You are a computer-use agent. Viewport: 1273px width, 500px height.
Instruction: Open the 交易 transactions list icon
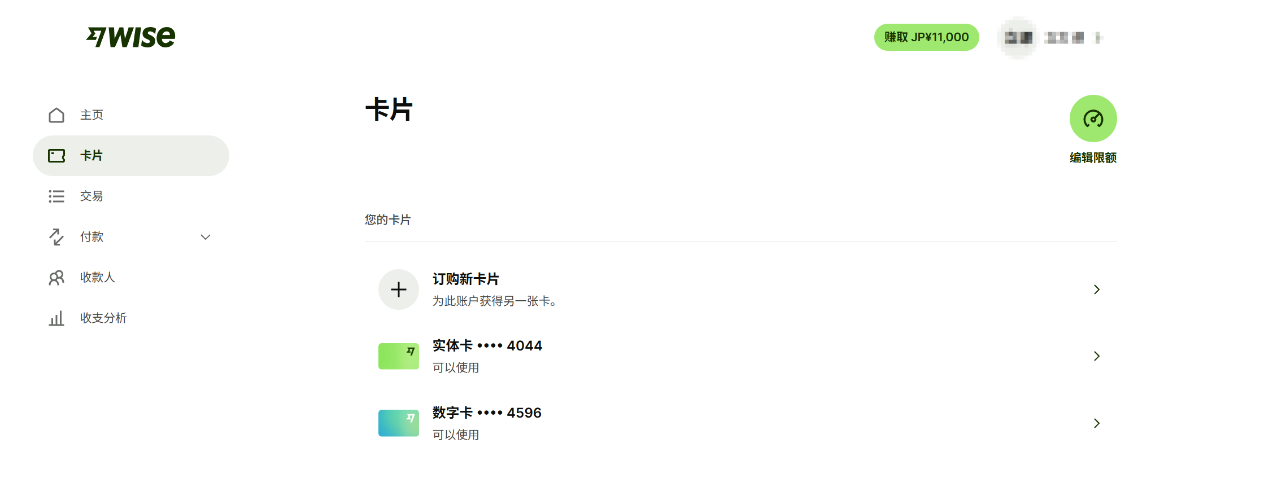pos(56,196)
